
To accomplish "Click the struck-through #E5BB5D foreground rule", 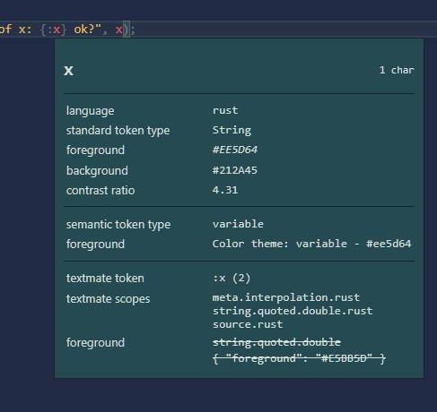I will 299,358.
